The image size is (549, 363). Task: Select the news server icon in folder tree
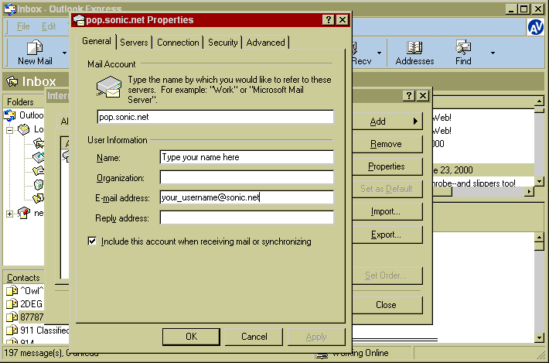[24, 213]
